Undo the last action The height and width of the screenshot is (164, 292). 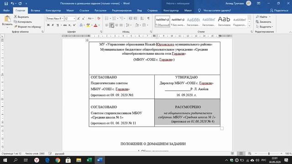click(x=12, y=4)
